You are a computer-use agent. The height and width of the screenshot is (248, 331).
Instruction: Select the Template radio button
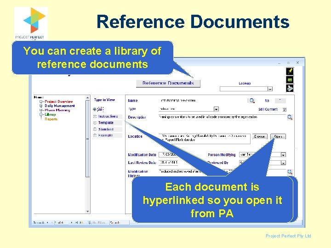(95, 123)
